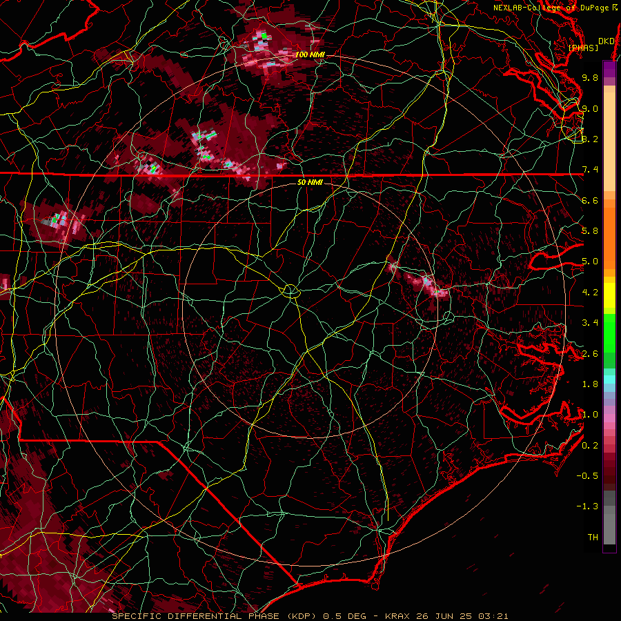Click the 9.0 value on the scale
The width and height of the screenshot is (621, 621).
click(590, 108)
